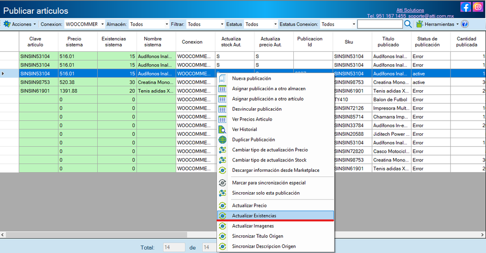Viewport: 486px width, 253px height.
Task: Click the search text input field
Action: pos(380,24)
